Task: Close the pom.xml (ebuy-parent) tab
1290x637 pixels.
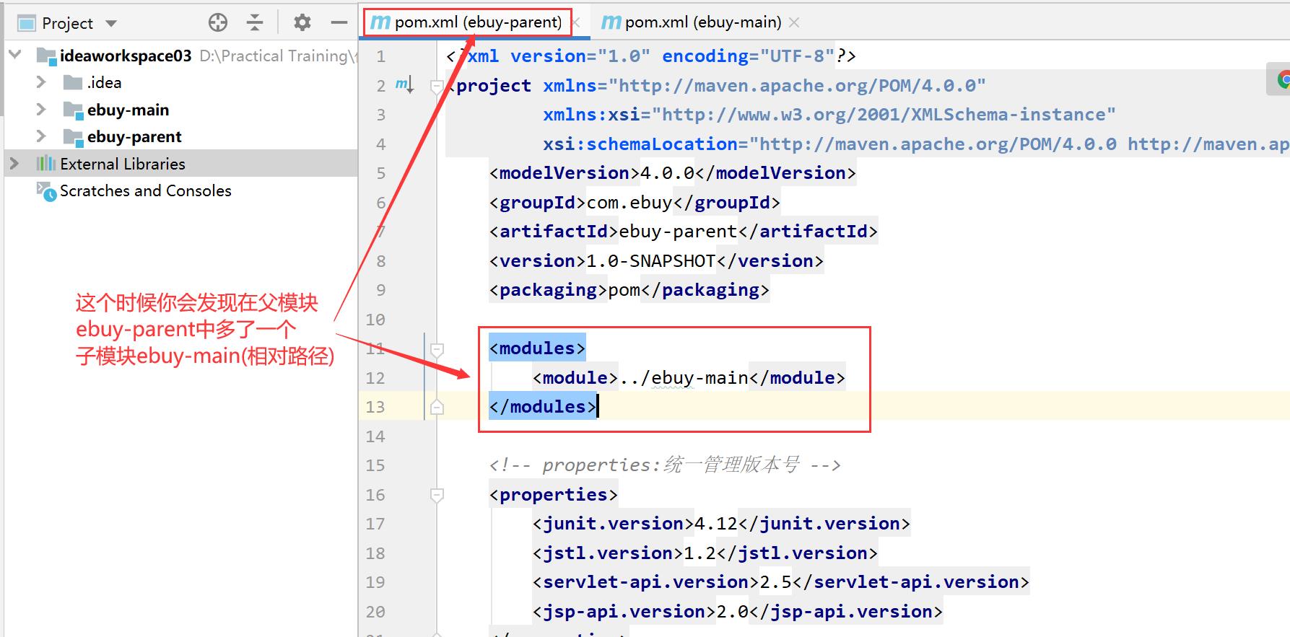Action: coord(576,22)
